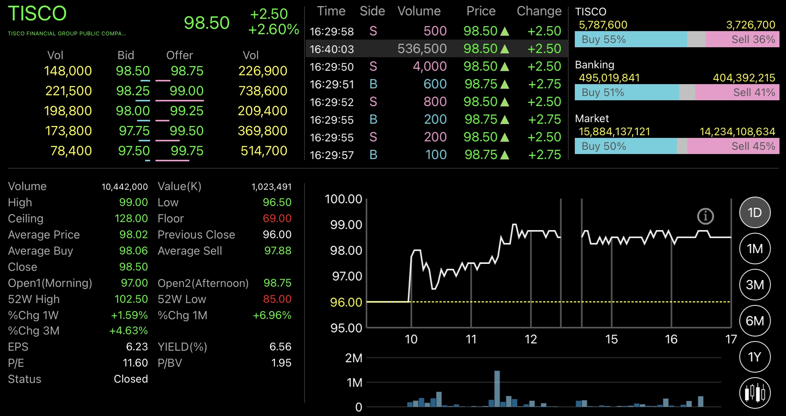786x416 pixels.
Task: Click the Market Buy 50% bar
Action: point(625,146)
